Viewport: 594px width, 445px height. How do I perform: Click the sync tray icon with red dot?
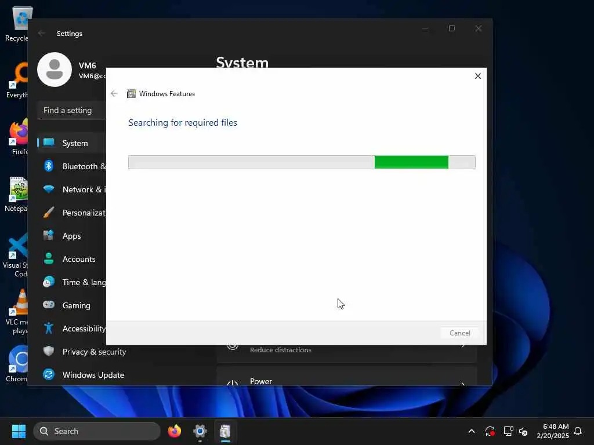pyautogui.click(x=490, y=431)
